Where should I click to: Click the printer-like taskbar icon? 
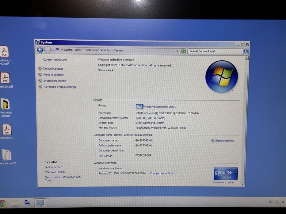click(27, 202)
